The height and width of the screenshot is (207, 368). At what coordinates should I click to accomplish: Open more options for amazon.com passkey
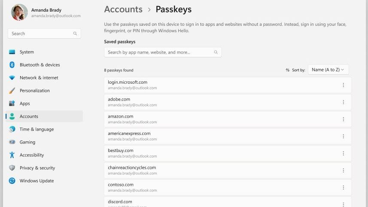tap(343, 119)
